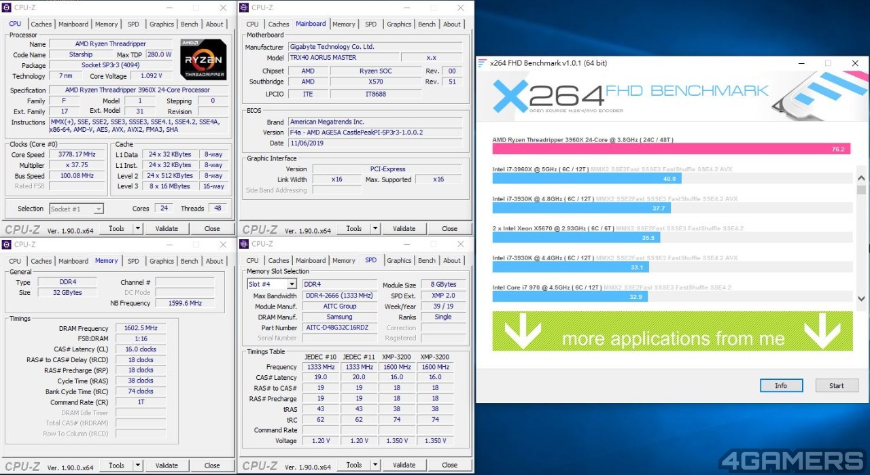Screen dimensions: 870x475
Task: Select the Mainboard tab in the Memory window
Action: [x=73, y=261]
